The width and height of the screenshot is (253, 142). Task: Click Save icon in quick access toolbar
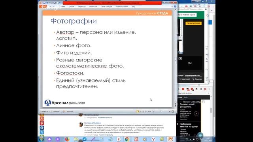[44, 3]
